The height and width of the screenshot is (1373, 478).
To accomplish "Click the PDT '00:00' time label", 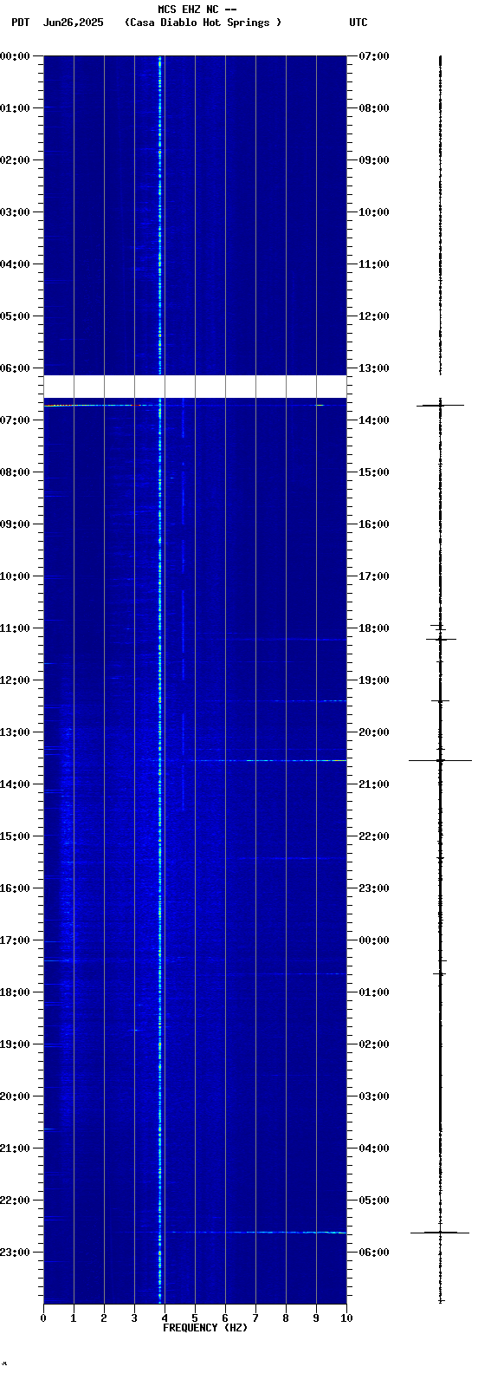I will click(x=16, y=56).
